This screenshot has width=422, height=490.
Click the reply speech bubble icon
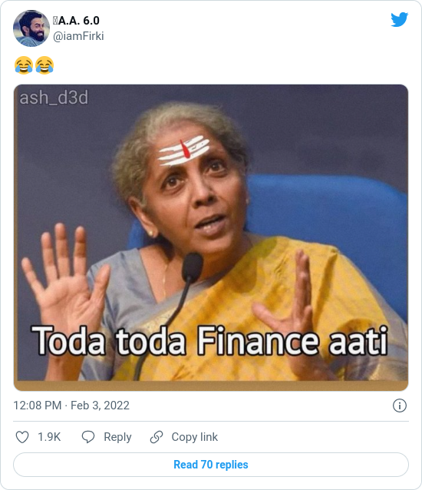pyautogui.click(x=88, y=437)
